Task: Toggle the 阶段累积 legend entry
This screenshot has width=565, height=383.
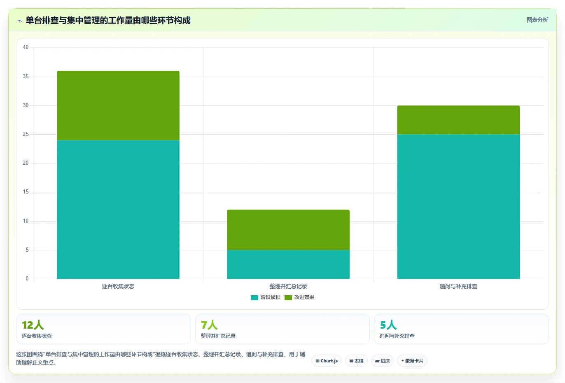Action: [x=266, y=297]
